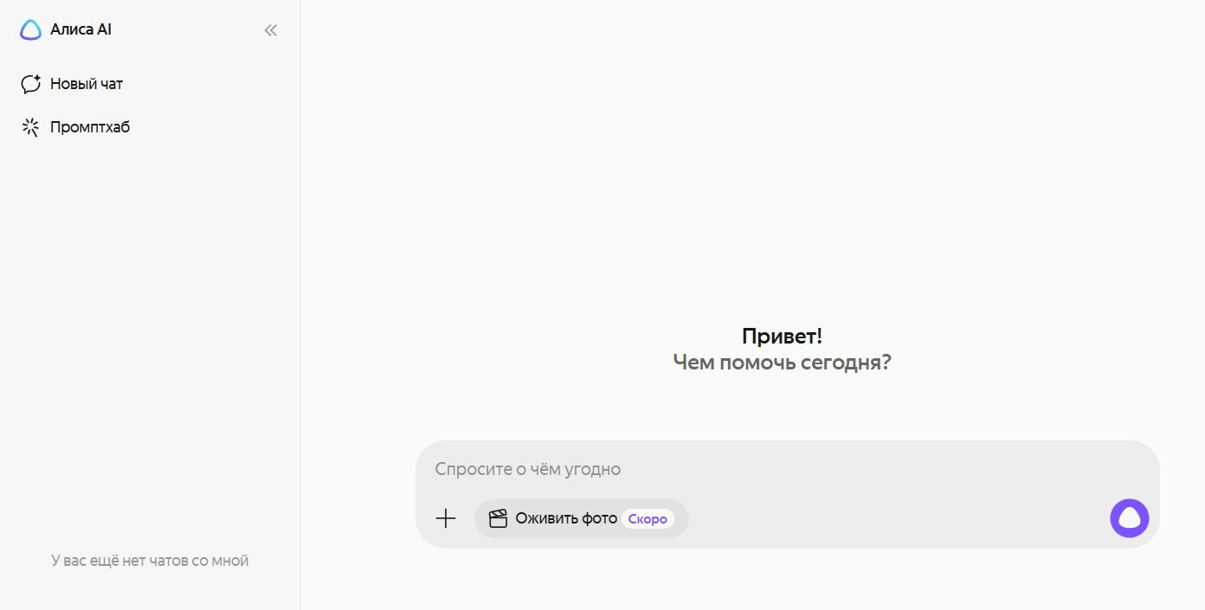Click the У вас ещё нет чатов text
Screen dimensions: 1205x610
click(x=150, y=560)
